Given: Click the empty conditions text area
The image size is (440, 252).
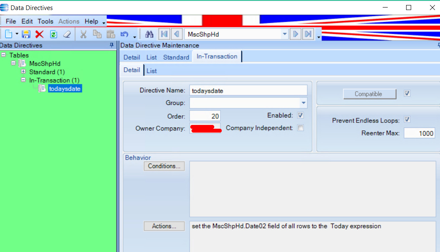Looking at the screenshot, I should (x=312, y=189).
